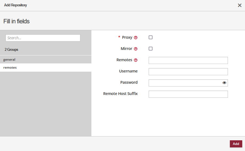Click the 'Remotes' label text
The height and width of the screenshot is (151, 245).
click(x=124, y=60)
